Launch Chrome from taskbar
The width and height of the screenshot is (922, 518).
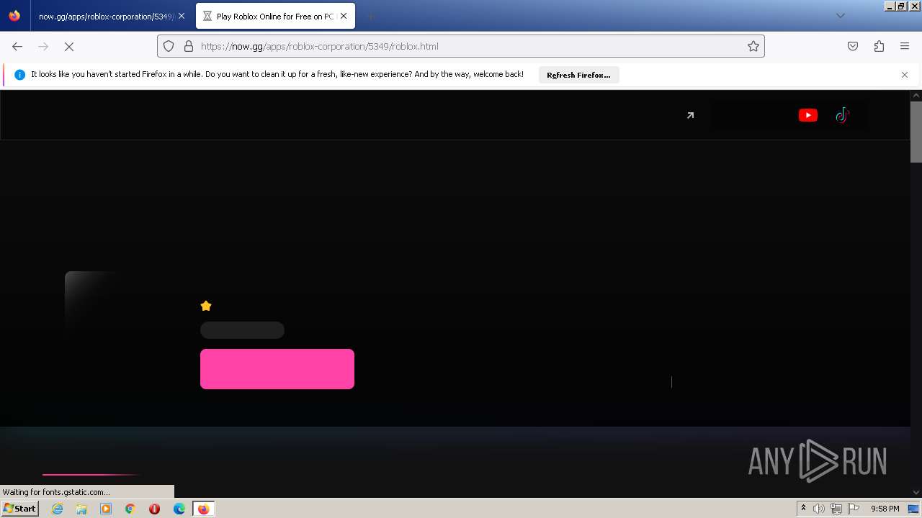pos(130,509)
